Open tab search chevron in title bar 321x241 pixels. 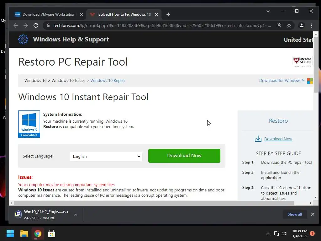[268, 11]
